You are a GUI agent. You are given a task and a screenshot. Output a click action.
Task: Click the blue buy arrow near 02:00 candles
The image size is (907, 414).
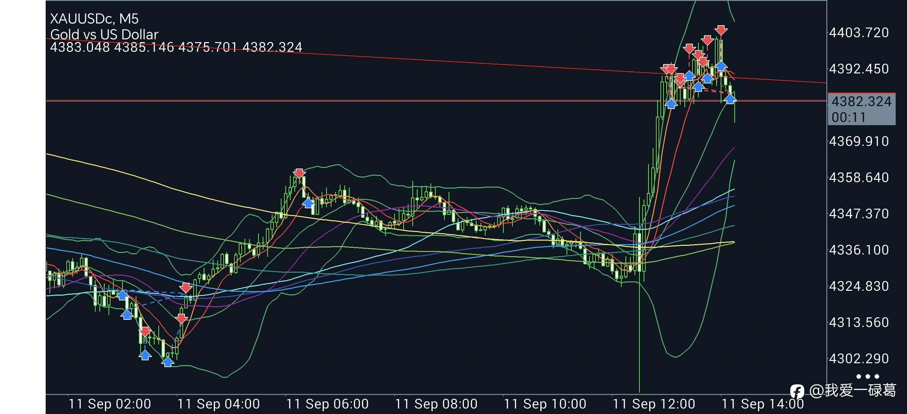[122, 295]
